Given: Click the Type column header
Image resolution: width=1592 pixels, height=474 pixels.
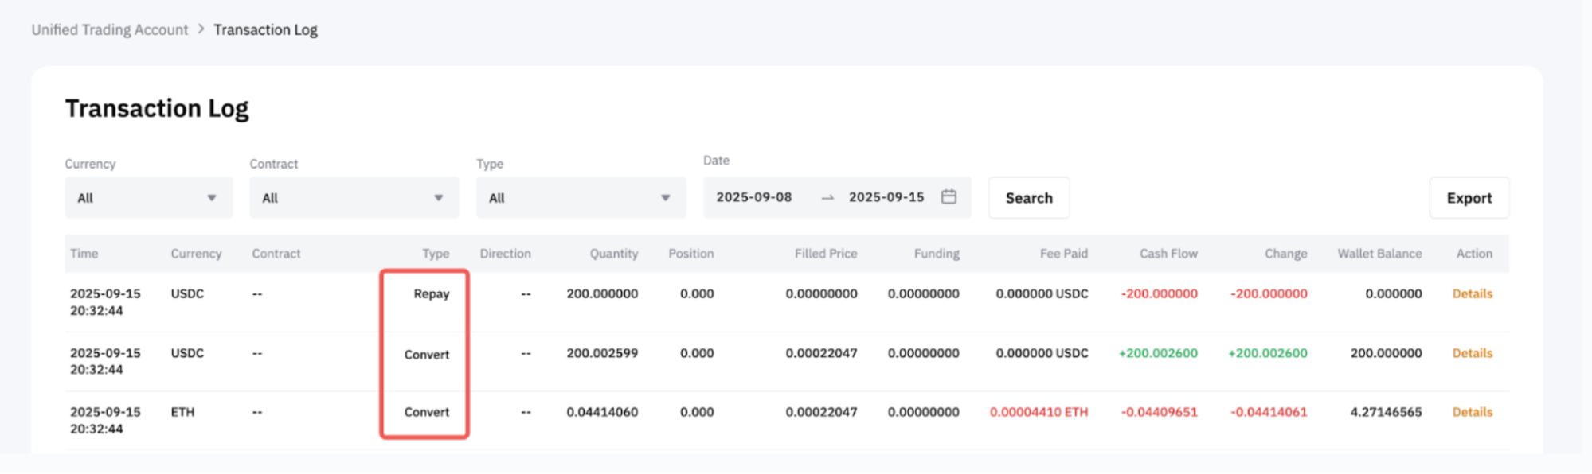Looking at the screenshot, I should [436, 254].
